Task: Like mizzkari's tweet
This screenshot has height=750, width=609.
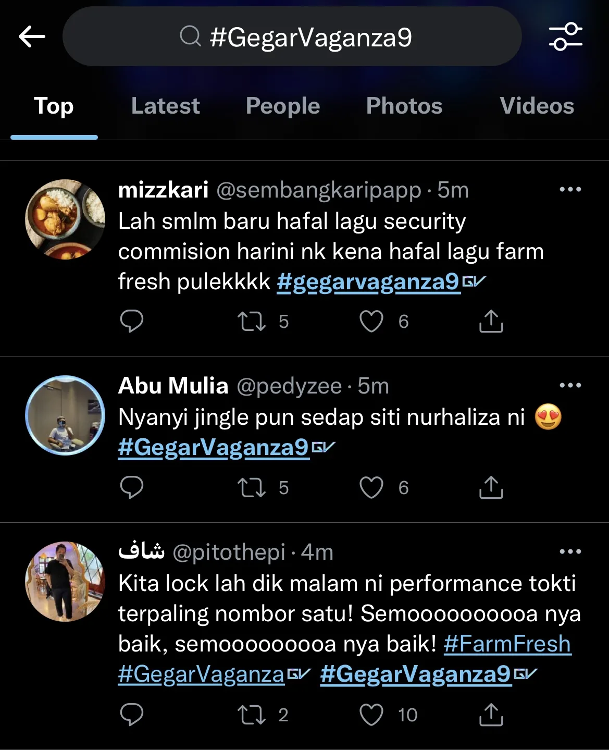Action: pos(371,321)
